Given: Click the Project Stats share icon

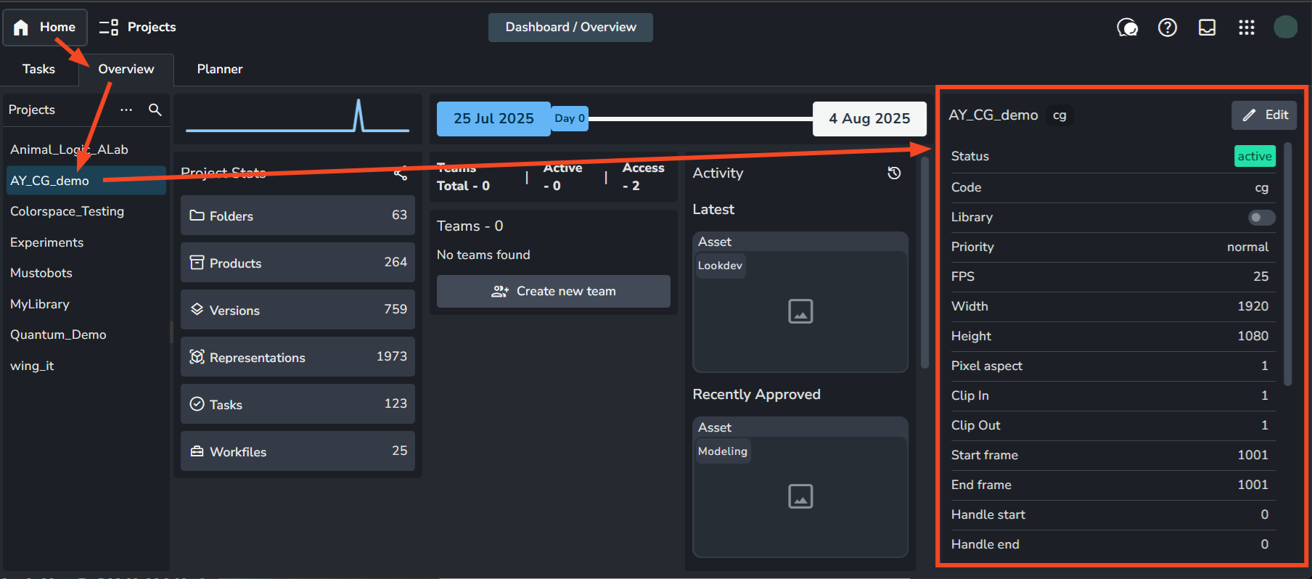Looking at the screenshot, I should [400, 173].
